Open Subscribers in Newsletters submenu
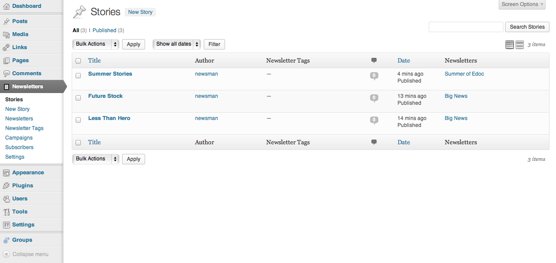556x263 pixels. [x=19, y=147]
